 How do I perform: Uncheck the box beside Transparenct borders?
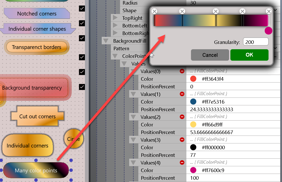click(x=82, y=38)
